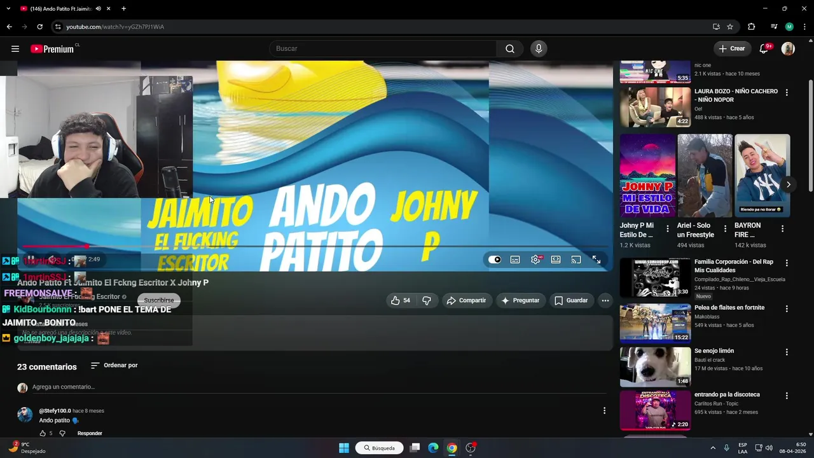Open the YouTube hamburger guide menu
The height and width of the screenshot is (458, 814).
[15, 49]
